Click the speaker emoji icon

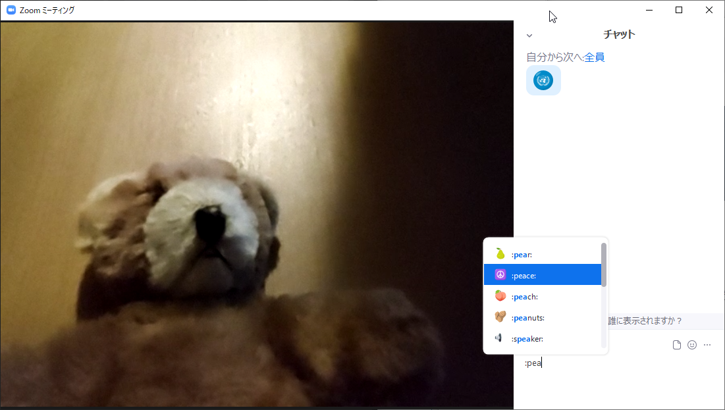coord(498,338)
